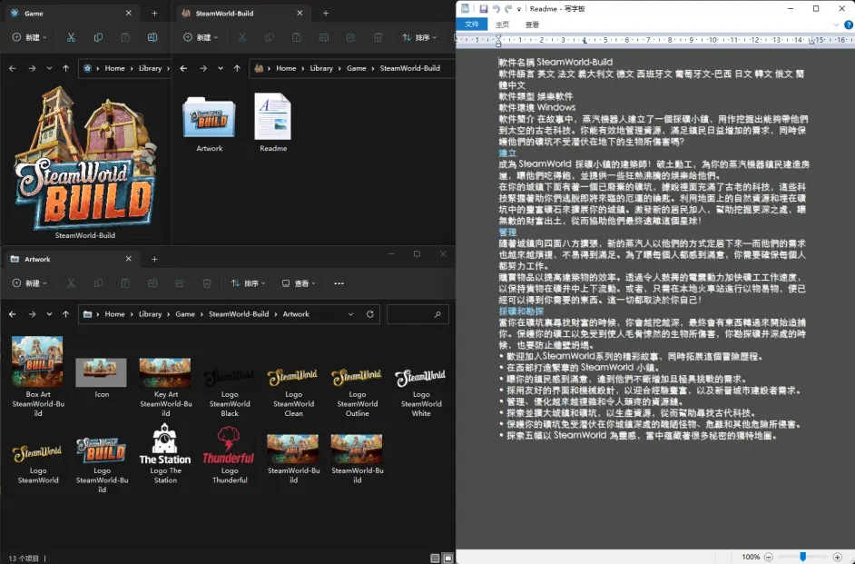Select the Icon file in Artwork
The height and width of the screenshot is (564, 855).
click(x=102, y=378)
